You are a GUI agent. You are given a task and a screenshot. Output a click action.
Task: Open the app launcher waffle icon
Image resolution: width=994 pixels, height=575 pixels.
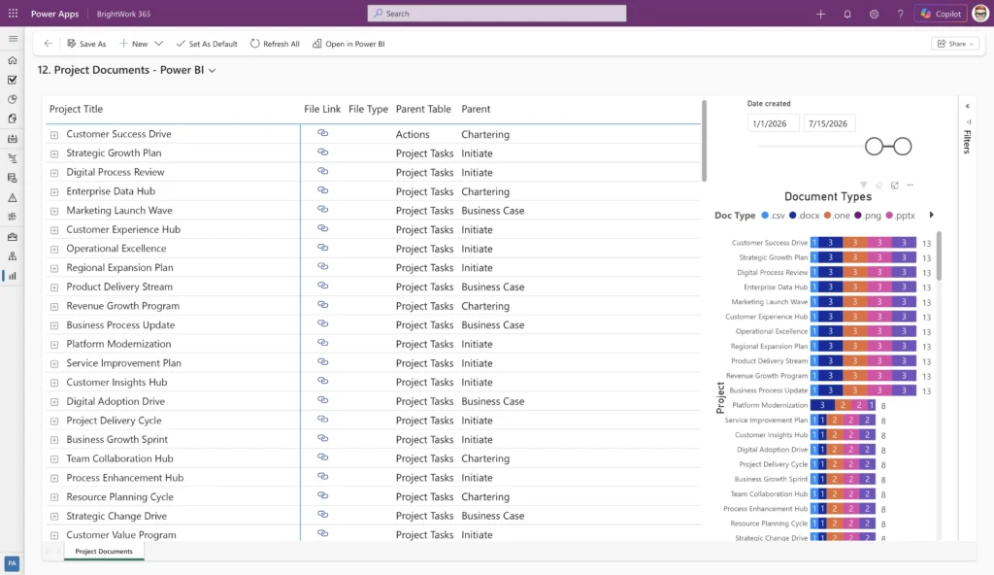[13, 14]
